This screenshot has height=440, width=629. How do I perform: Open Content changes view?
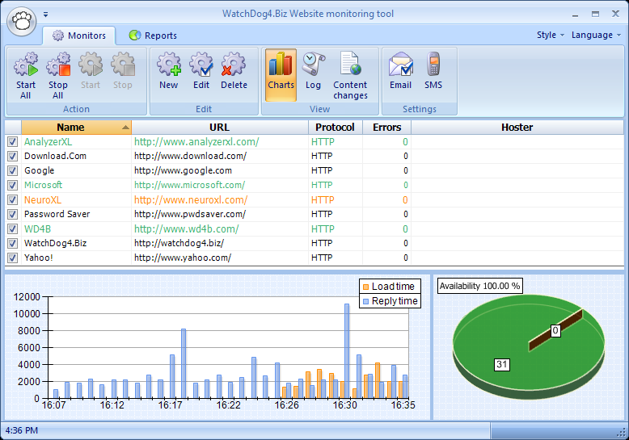coord(350,75)
